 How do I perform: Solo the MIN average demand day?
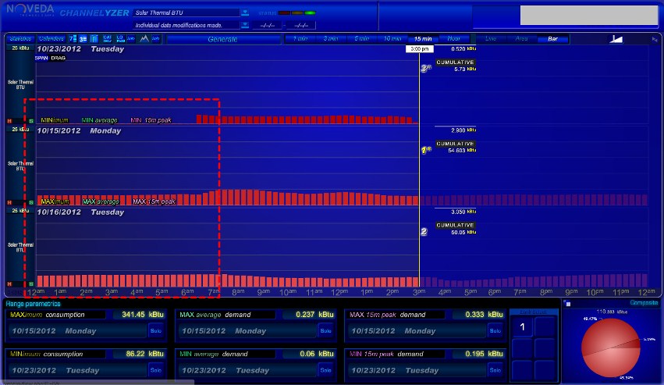[x=325, y=370]
